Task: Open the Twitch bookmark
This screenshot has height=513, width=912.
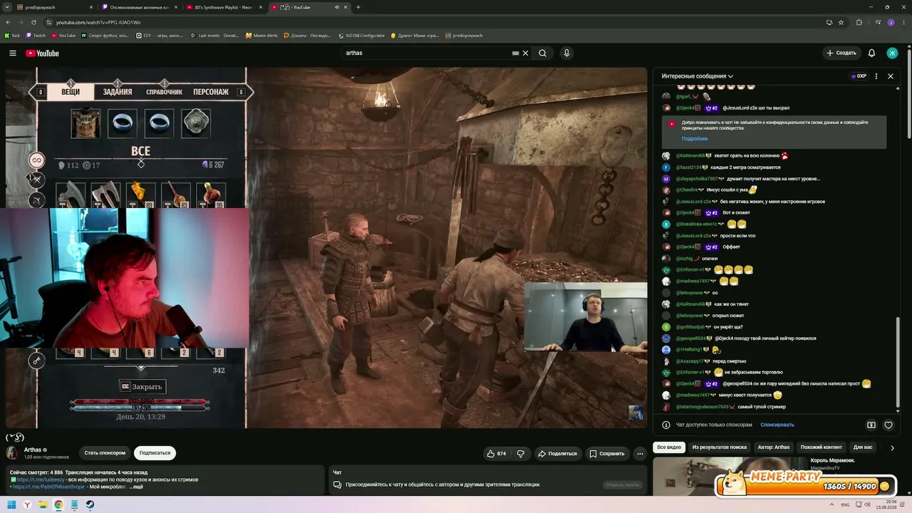Action: 35,36
